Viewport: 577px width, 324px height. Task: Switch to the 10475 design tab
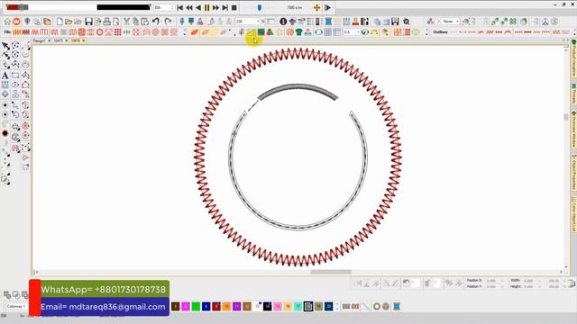[x=58, y=40]
